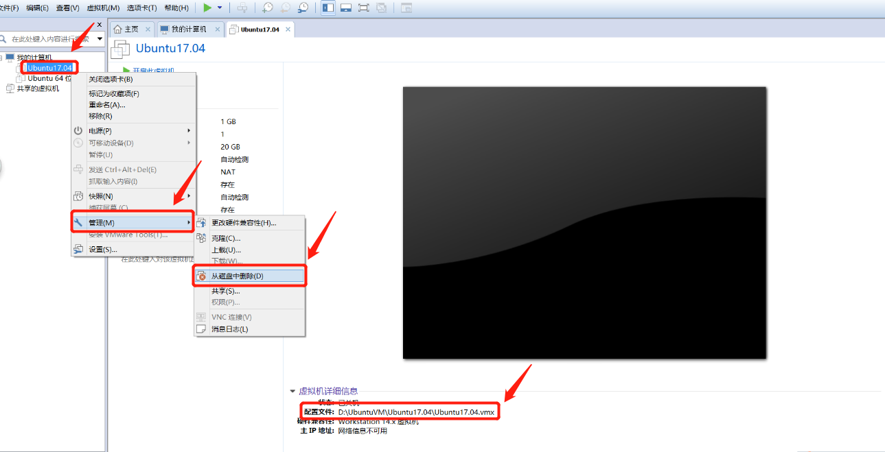Select the 管理(M) context menu item
Image resolution: width=885 pixels, height=452 pixels.
coord(134,222)
